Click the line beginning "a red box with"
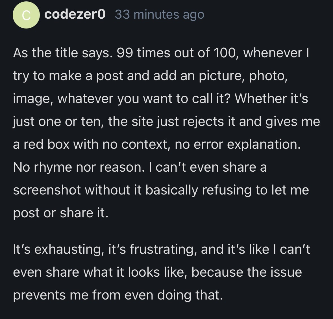Screen dimensions: 333x319 tap(157, 144)
